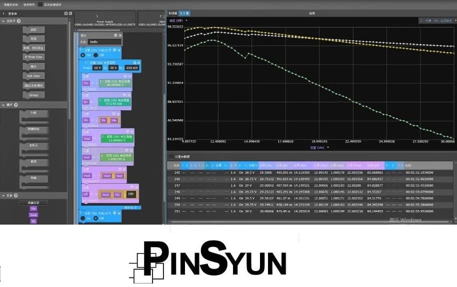Remove the first CH1 On/Off block

pyautogui.click(x=119, y=50)
